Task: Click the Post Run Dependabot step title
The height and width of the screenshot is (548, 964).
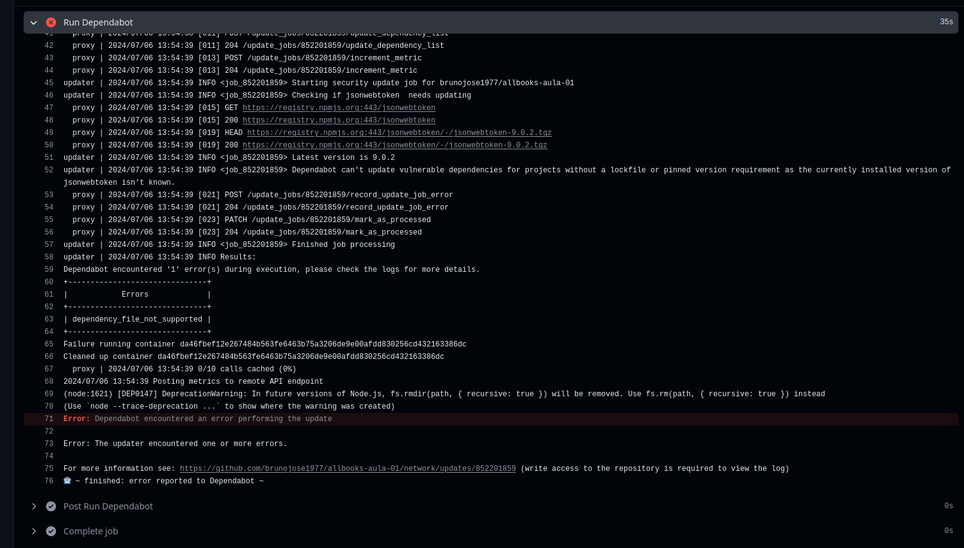Action: pyautogui.click(x=108, y=506)
